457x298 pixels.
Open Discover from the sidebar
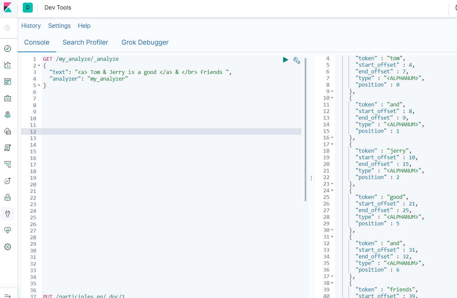(8, 49)
